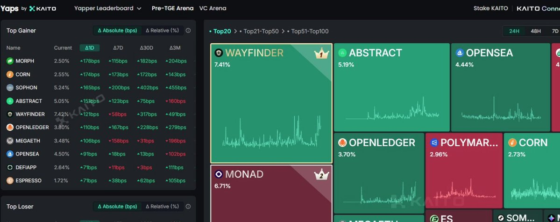
Task: Expand the Yapper Leaderboard dropdown
Action: (x=108, y=8)
